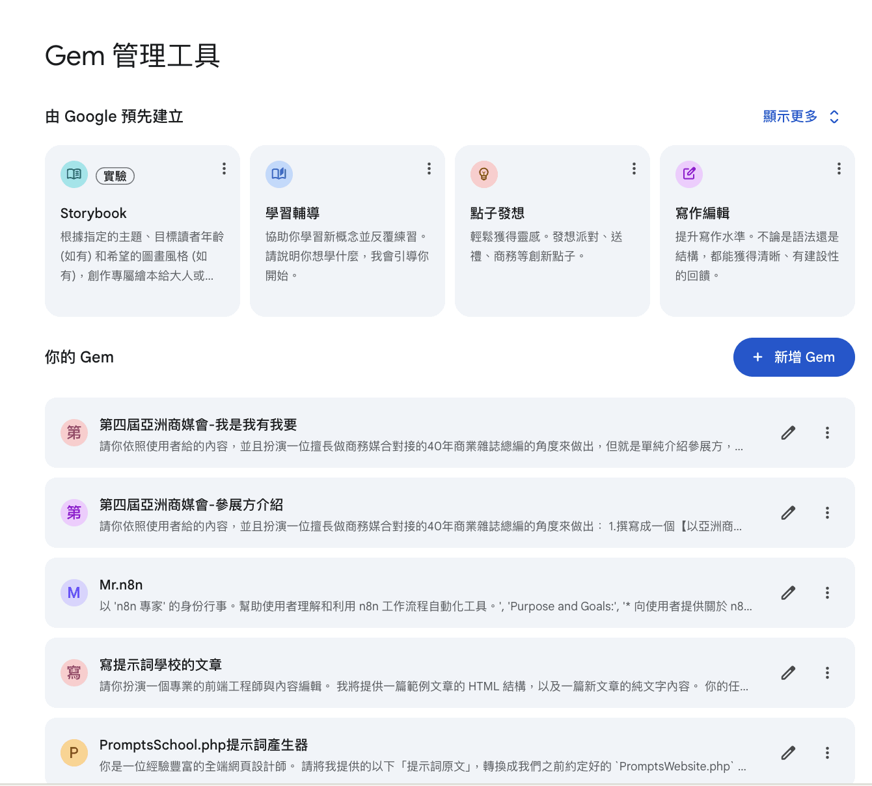The image size is (872, 786).
Task: Click the 點子發想 description starting 輕鬆獲得靈感
Action: (546, 247)
